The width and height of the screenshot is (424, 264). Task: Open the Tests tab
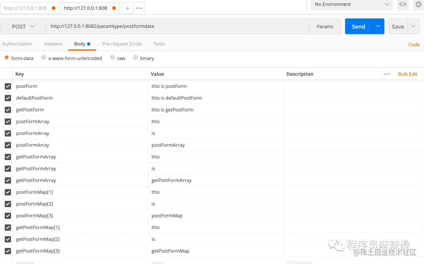[159, 44]
